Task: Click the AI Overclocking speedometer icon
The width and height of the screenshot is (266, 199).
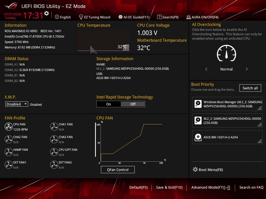Action: tap(226, 54)
